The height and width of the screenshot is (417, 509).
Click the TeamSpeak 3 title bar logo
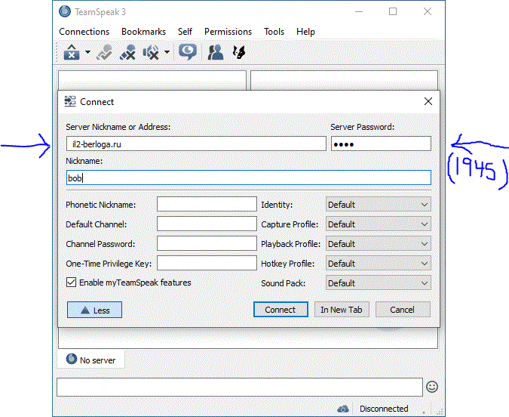[x=65, y=11]
